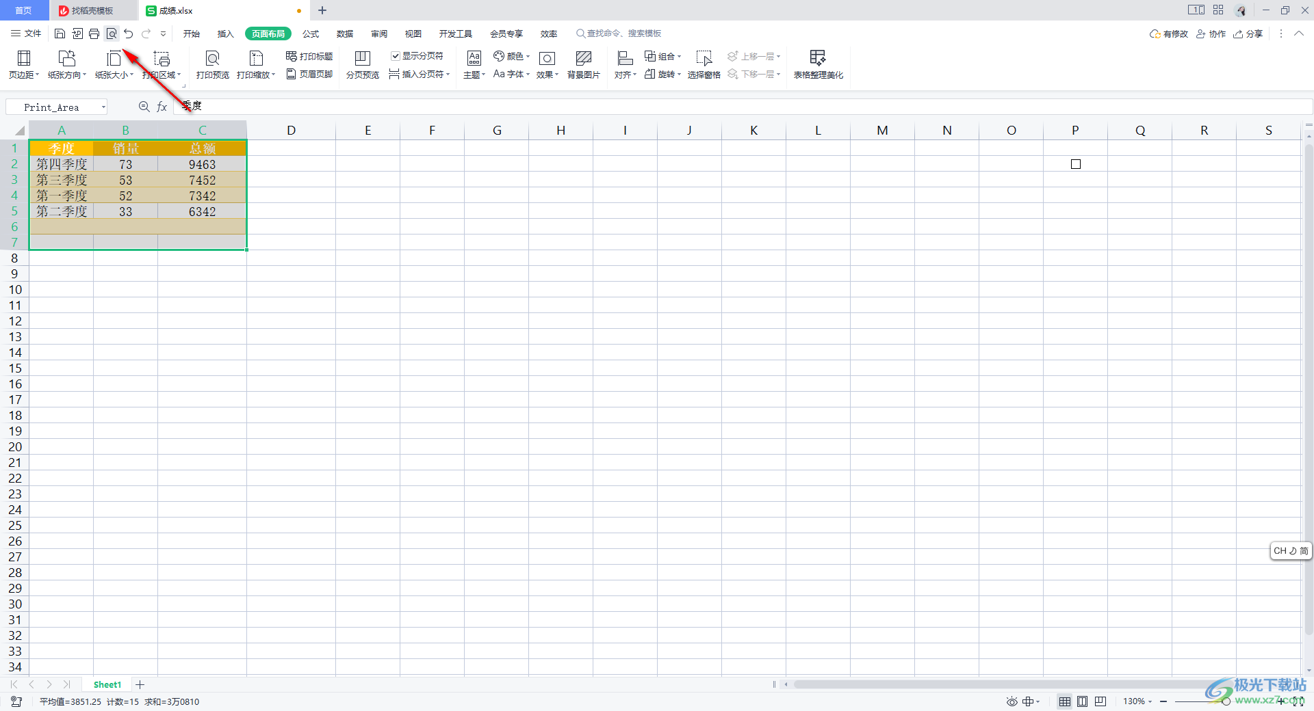Switch to the 找稻壳模板 tab
This screenshot has width=1314, height=711.
[x=93, y=10]
